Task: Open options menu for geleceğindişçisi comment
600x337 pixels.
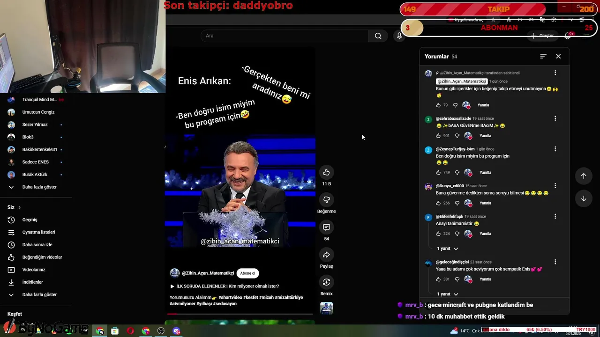Action: pos(555,262)
